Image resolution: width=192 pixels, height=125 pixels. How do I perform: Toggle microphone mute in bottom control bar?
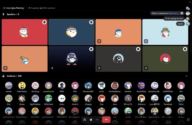(84, 120)
